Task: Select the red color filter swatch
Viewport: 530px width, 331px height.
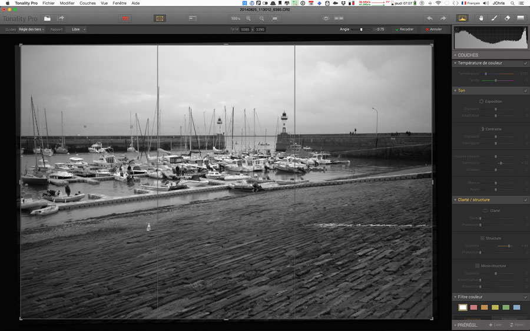Action: pos(473,307)
